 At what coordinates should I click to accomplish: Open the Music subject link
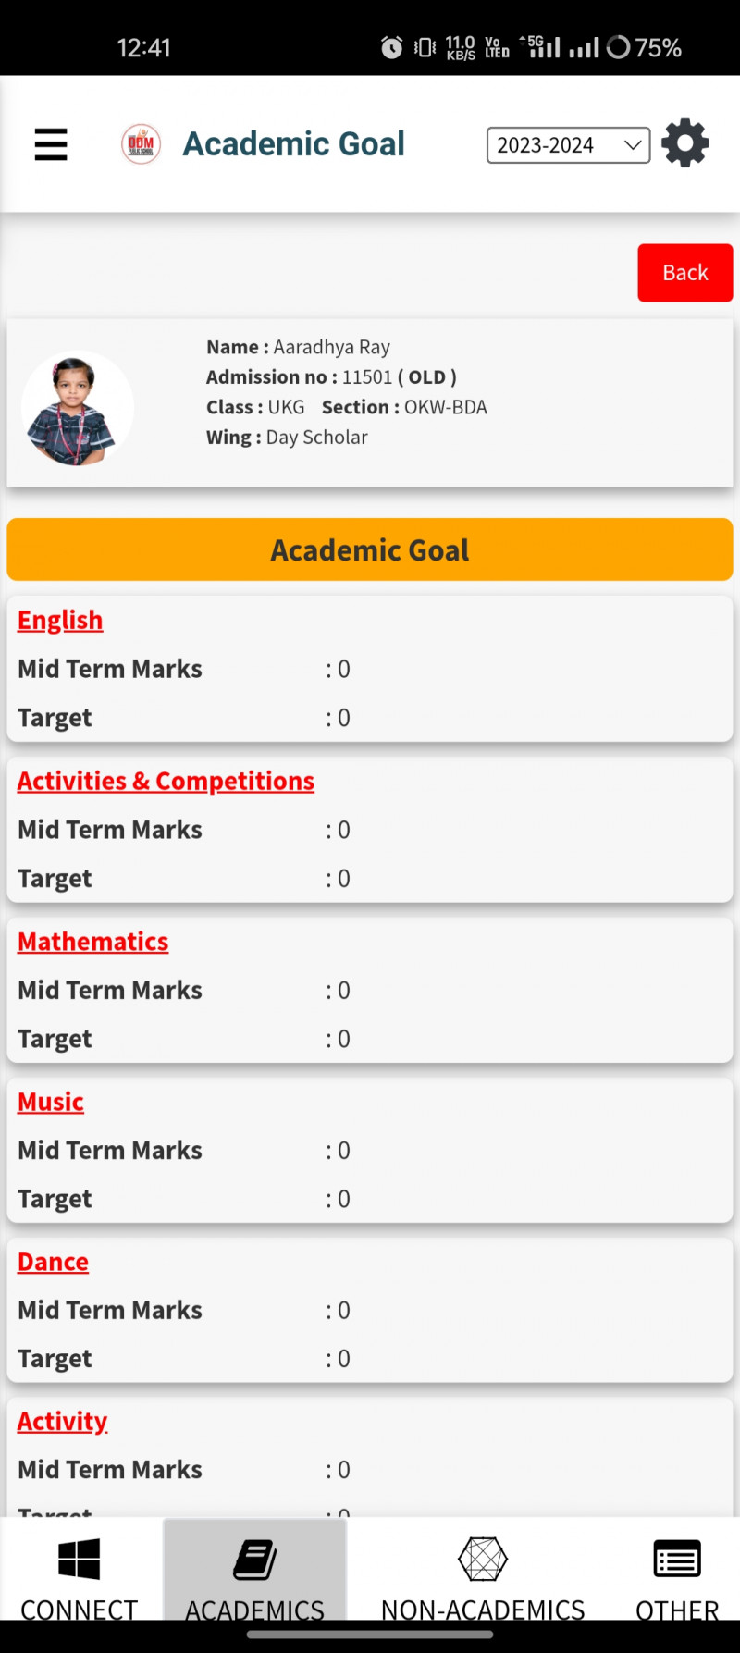pyautogui.click(x=51, y=1103)
